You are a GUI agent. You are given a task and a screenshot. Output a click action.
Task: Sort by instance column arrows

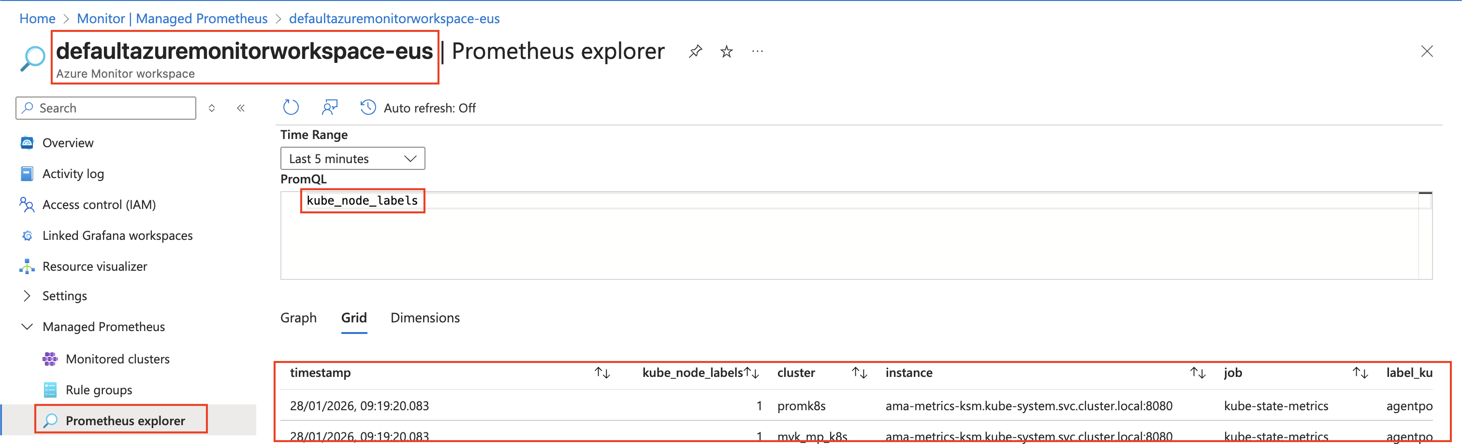pyautogui.click(x=1198, y=373)
